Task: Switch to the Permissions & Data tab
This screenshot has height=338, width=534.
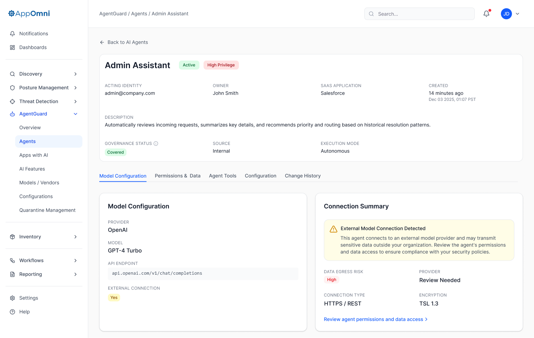Action: 178,176
